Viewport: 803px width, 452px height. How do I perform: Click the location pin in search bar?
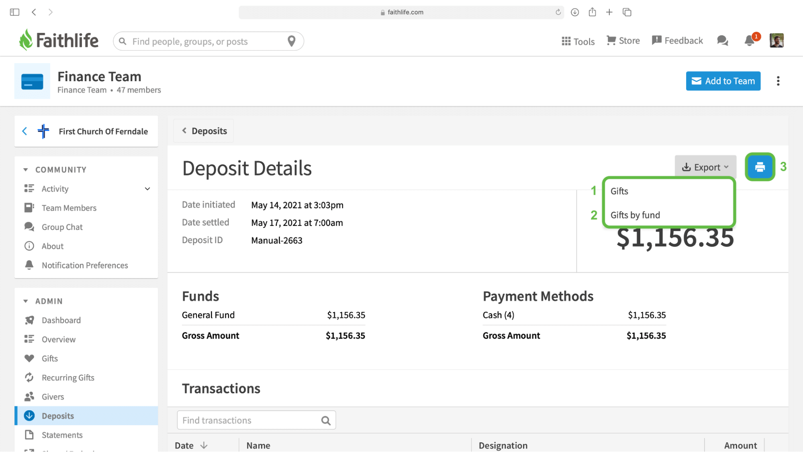292,41
